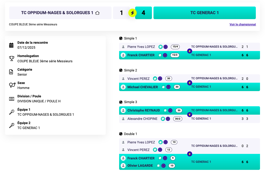This screenshot has width=265, height=173.
Task: Click the Division / Poule table icon
Action: click(x=11, y=99)
